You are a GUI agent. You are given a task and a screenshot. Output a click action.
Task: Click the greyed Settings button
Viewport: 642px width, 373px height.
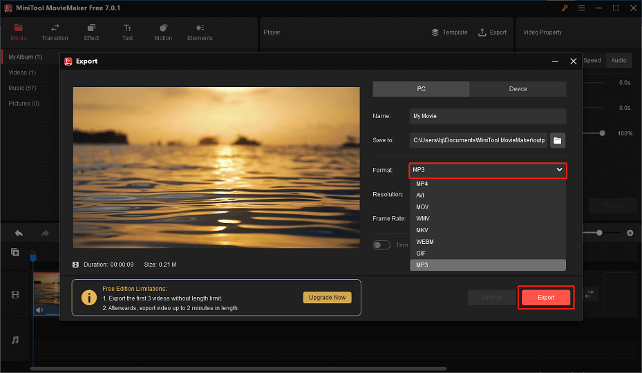pos(492,298)
